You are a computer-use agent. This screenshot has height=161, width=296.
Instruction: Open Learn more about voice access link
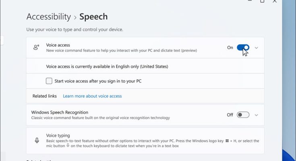pyautogui.click(x=92, y=96)
